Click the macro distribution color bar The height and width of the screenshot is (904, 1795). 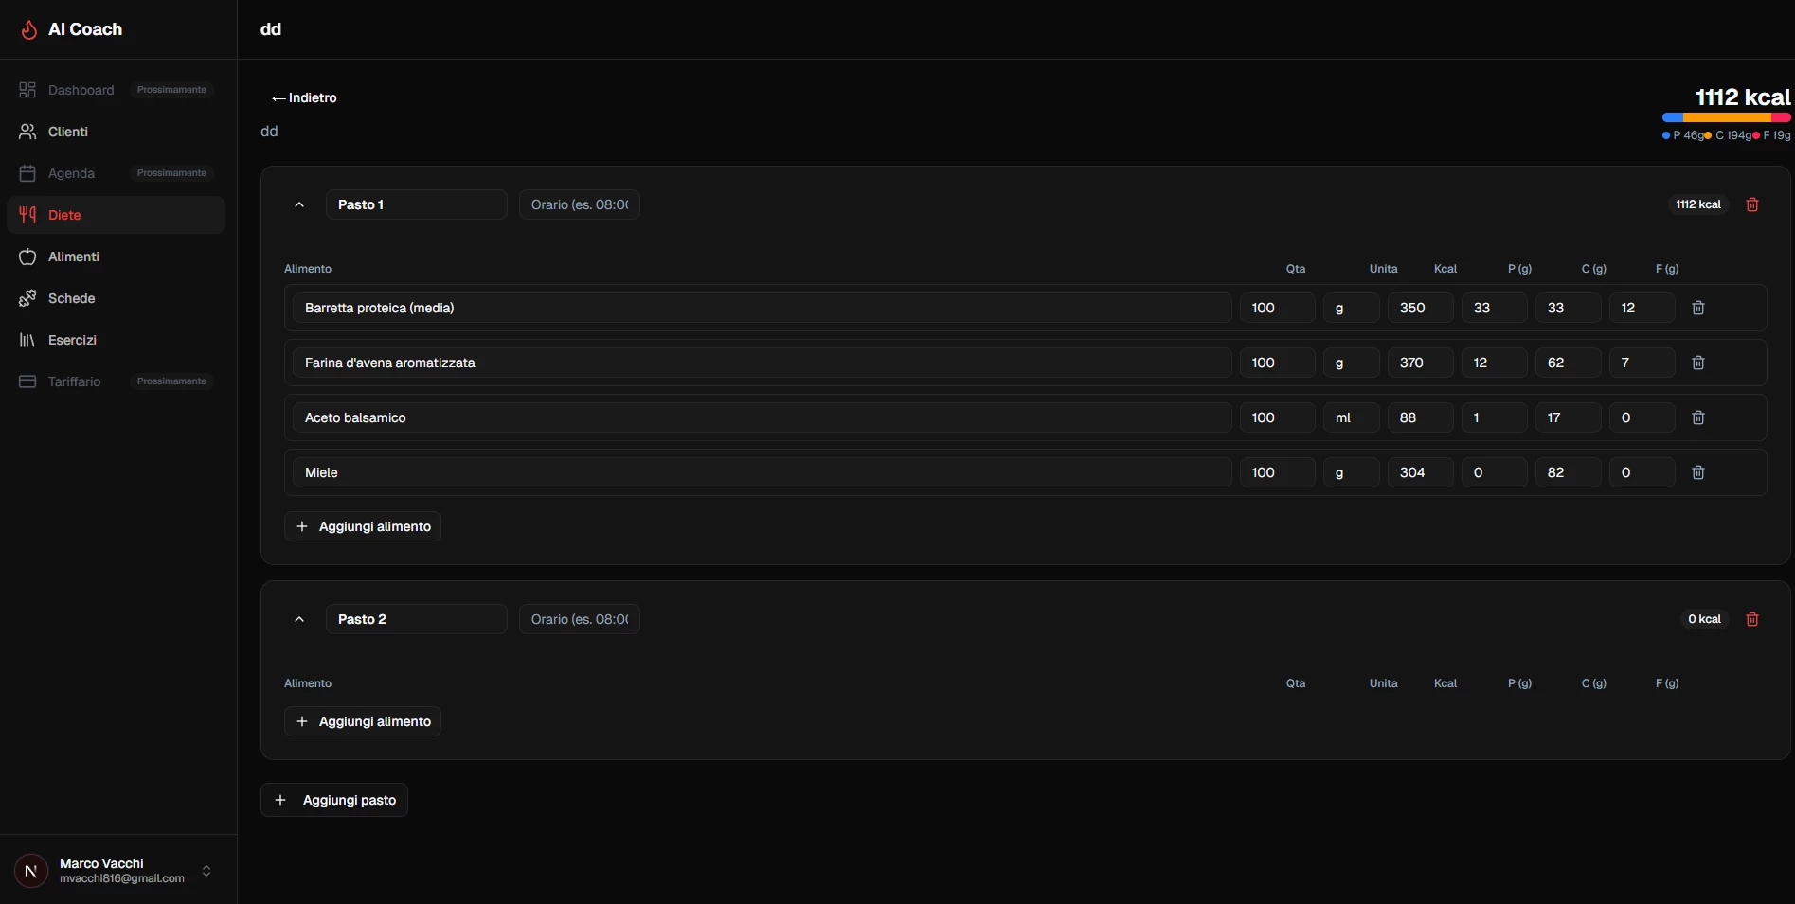(1725, 117)
